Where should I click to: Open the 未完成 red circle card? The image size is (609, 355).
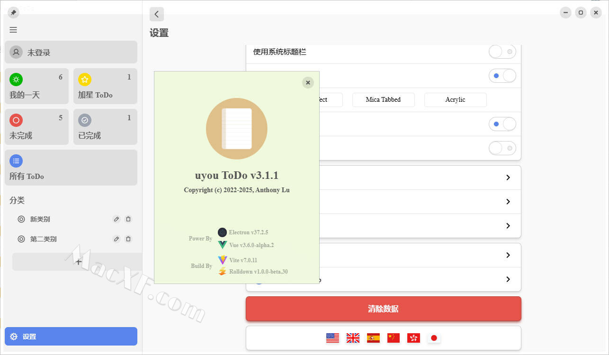(36, 127)
